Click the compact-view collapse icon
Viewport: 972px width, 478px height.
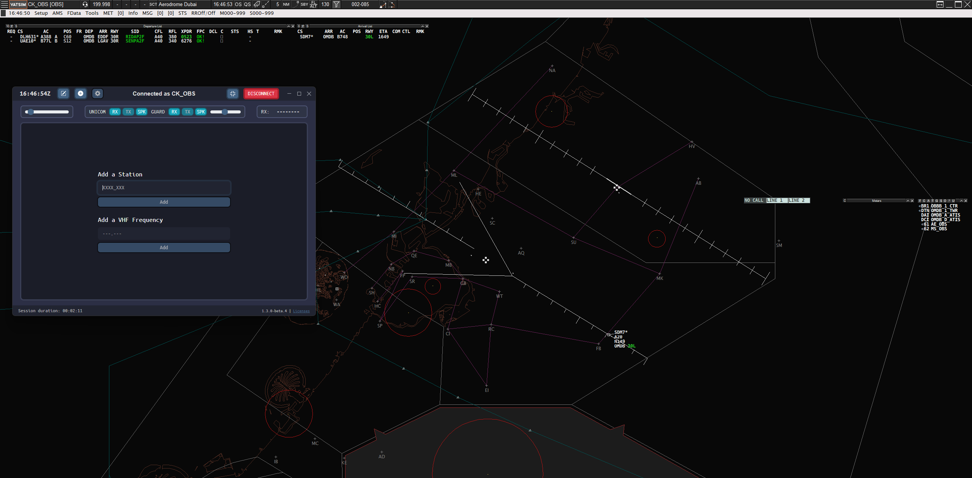[x=233, y=93]
